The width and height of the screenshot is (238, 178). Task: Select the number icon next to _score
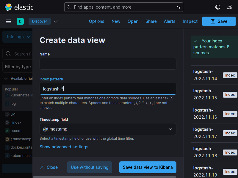click(x=7, y=131)
